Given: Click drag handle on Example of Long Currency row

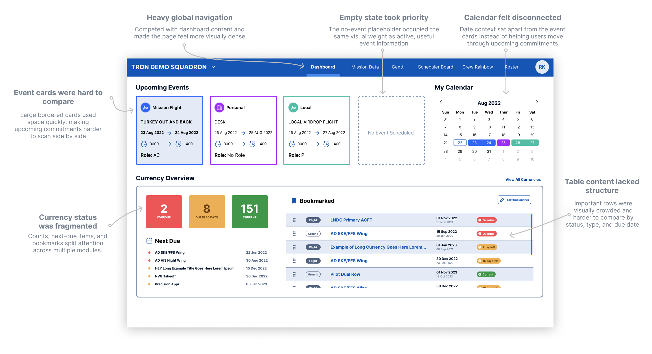Looking at the screenshot, I should click(x=294, y=247).
